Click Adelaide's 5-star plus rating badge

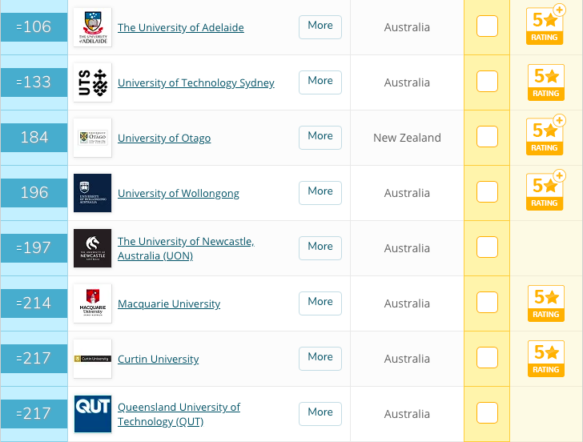(545, 25)
